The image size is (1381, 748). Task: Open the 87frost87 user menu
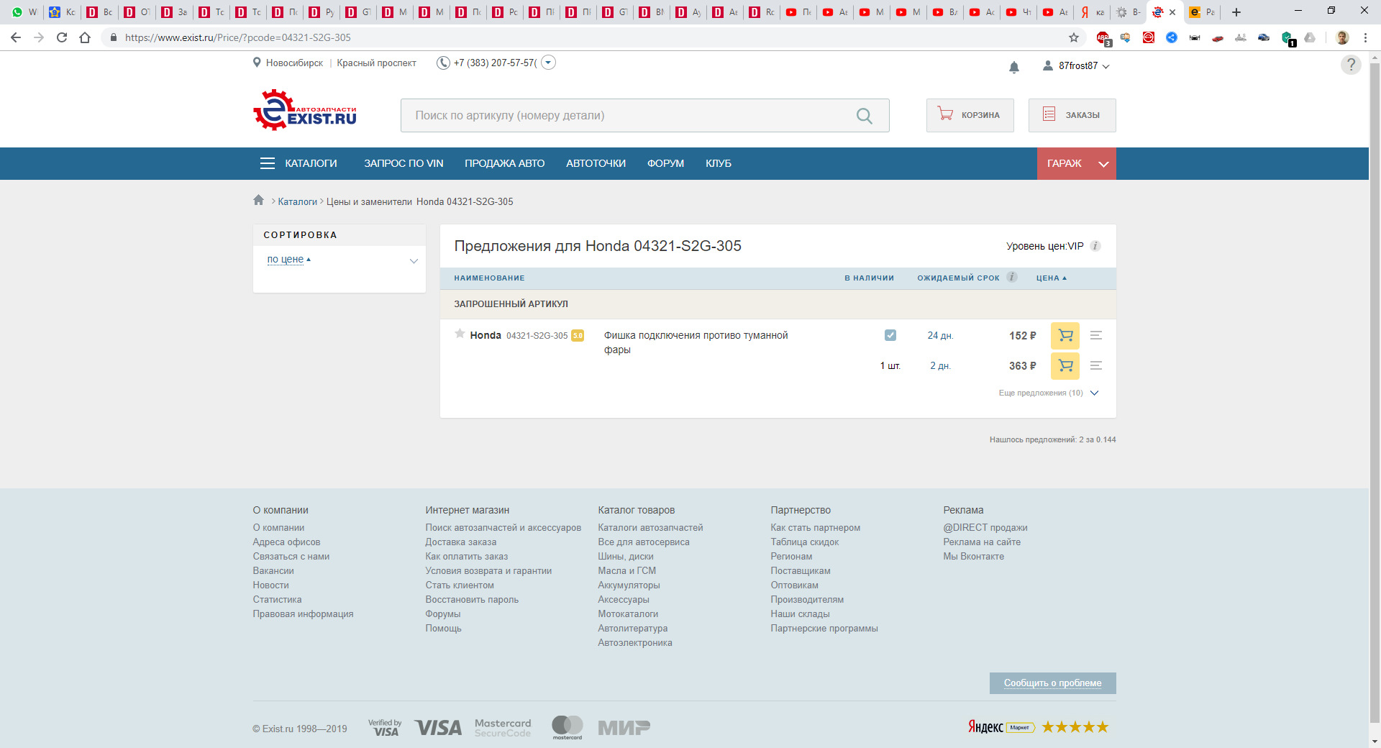(x=1076, y=66)
